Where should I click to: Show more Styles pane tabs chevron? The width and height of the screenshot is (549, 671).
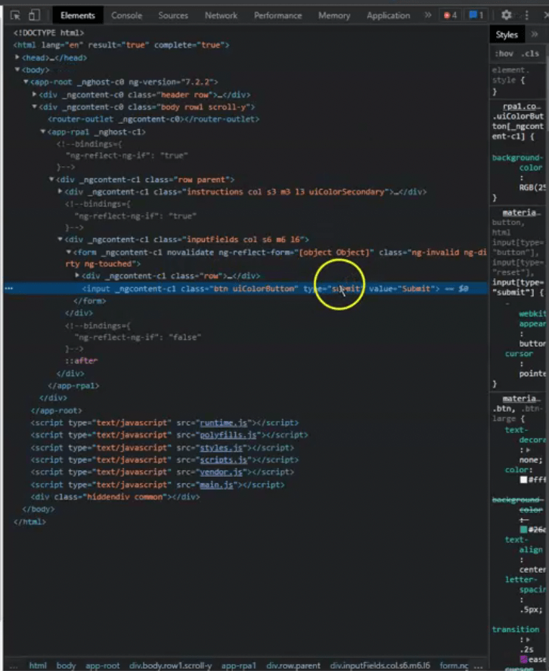click(x=535, y=34)
